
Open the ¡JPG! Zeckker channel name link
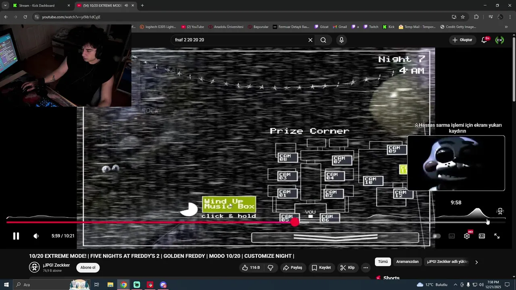tap(56, 265)
